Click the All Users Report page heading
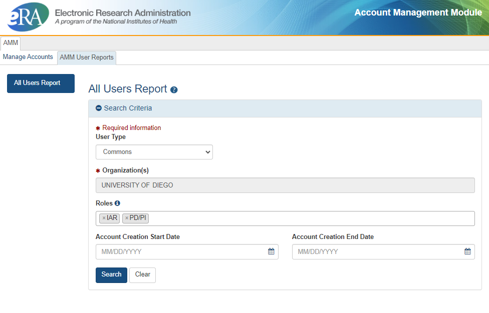 pos(128,89)
